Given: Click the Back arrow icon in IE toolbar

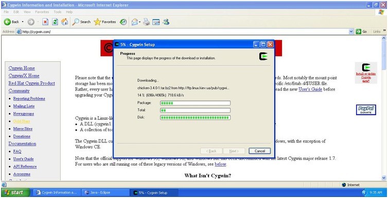Looking at the screenshot, I should click(7, 22).
